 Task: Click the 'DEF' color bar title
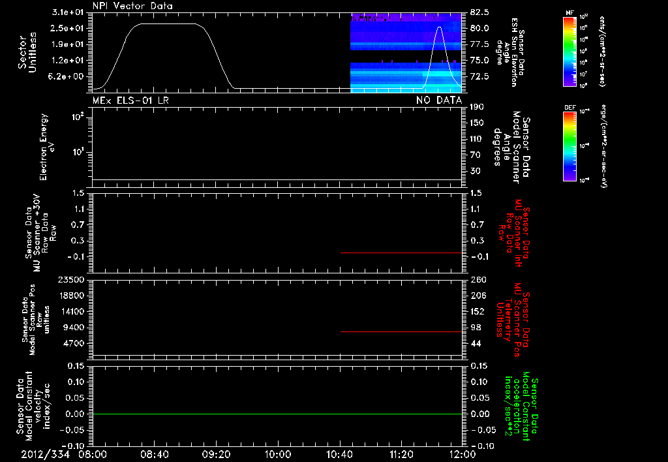coord(570,108)
